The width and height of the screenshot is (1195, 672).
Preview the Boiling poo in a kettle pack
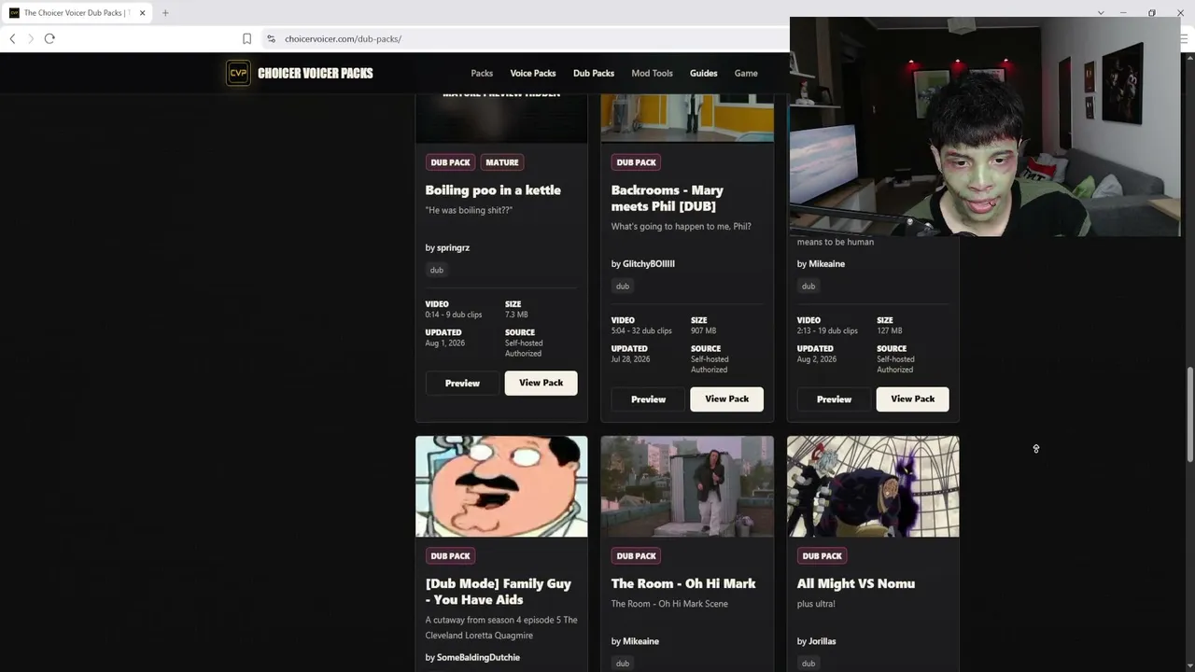(462, 383)
